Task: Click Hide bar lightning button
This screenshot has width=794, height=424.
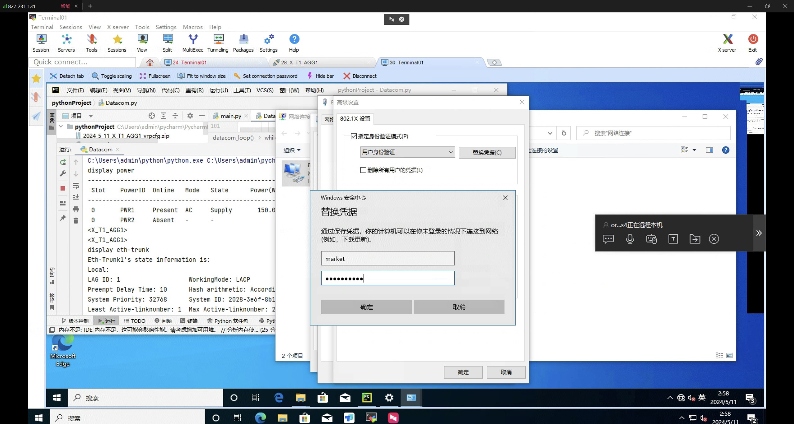Action: [320, 76]
